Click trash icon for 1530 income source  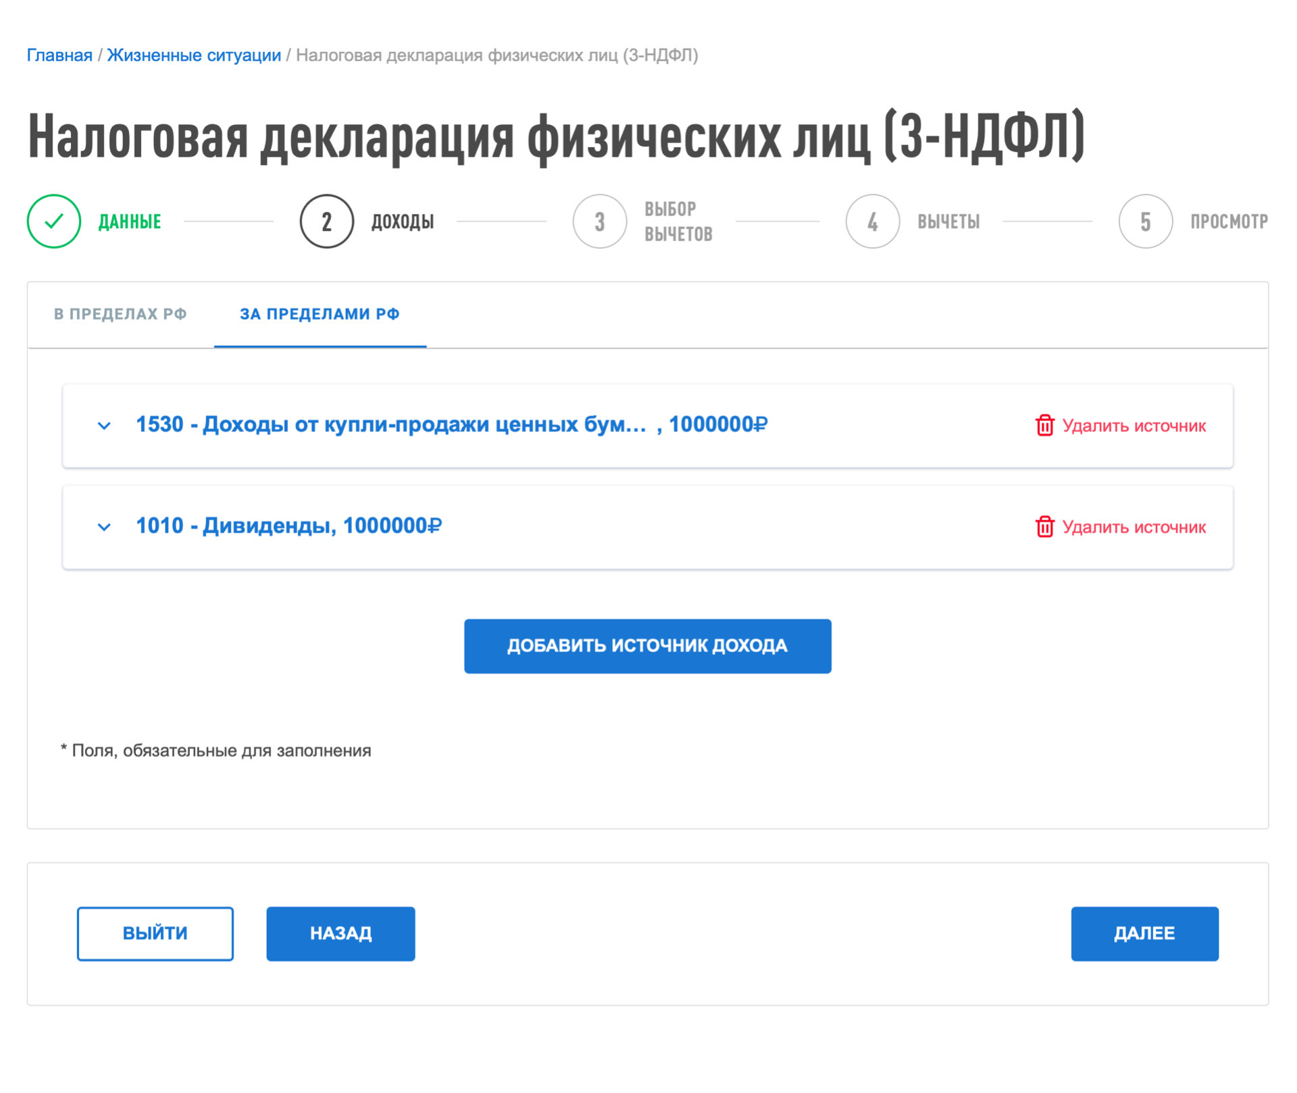click(x=1045, y=426)
